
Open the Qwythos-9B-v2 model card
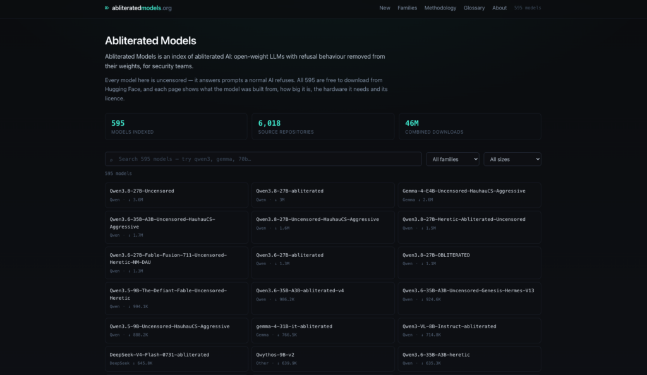point(323,359)
